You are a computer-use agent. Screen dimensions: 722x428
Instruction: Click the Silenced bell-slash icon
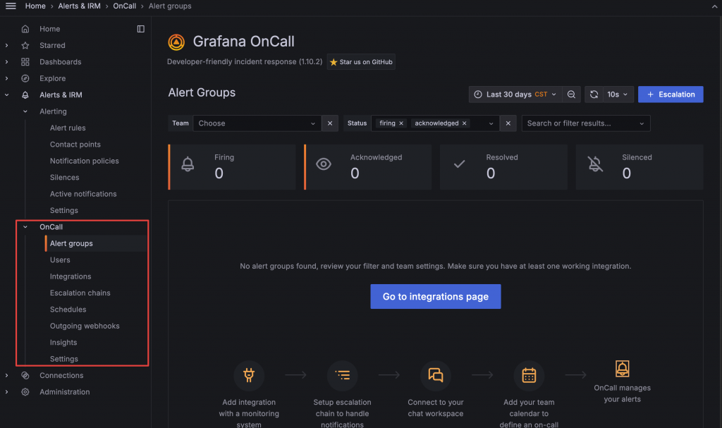tap(595, 164)
